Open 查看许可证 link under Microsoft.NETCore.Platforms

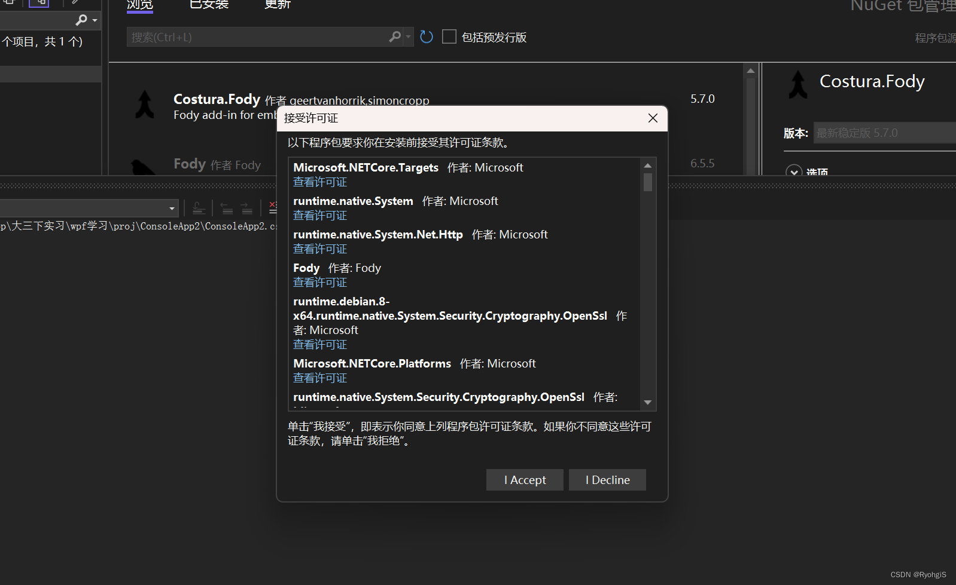[320, 378]
